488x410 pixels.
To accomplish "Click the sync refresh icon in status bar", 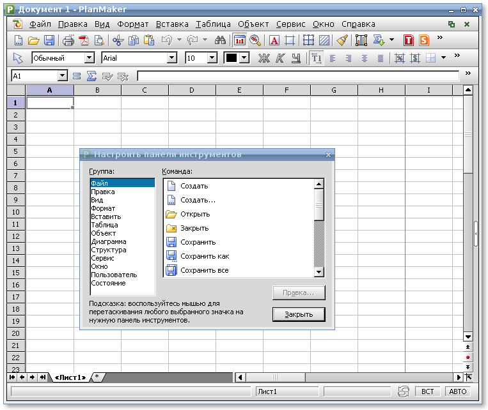I will pos(404,391).
